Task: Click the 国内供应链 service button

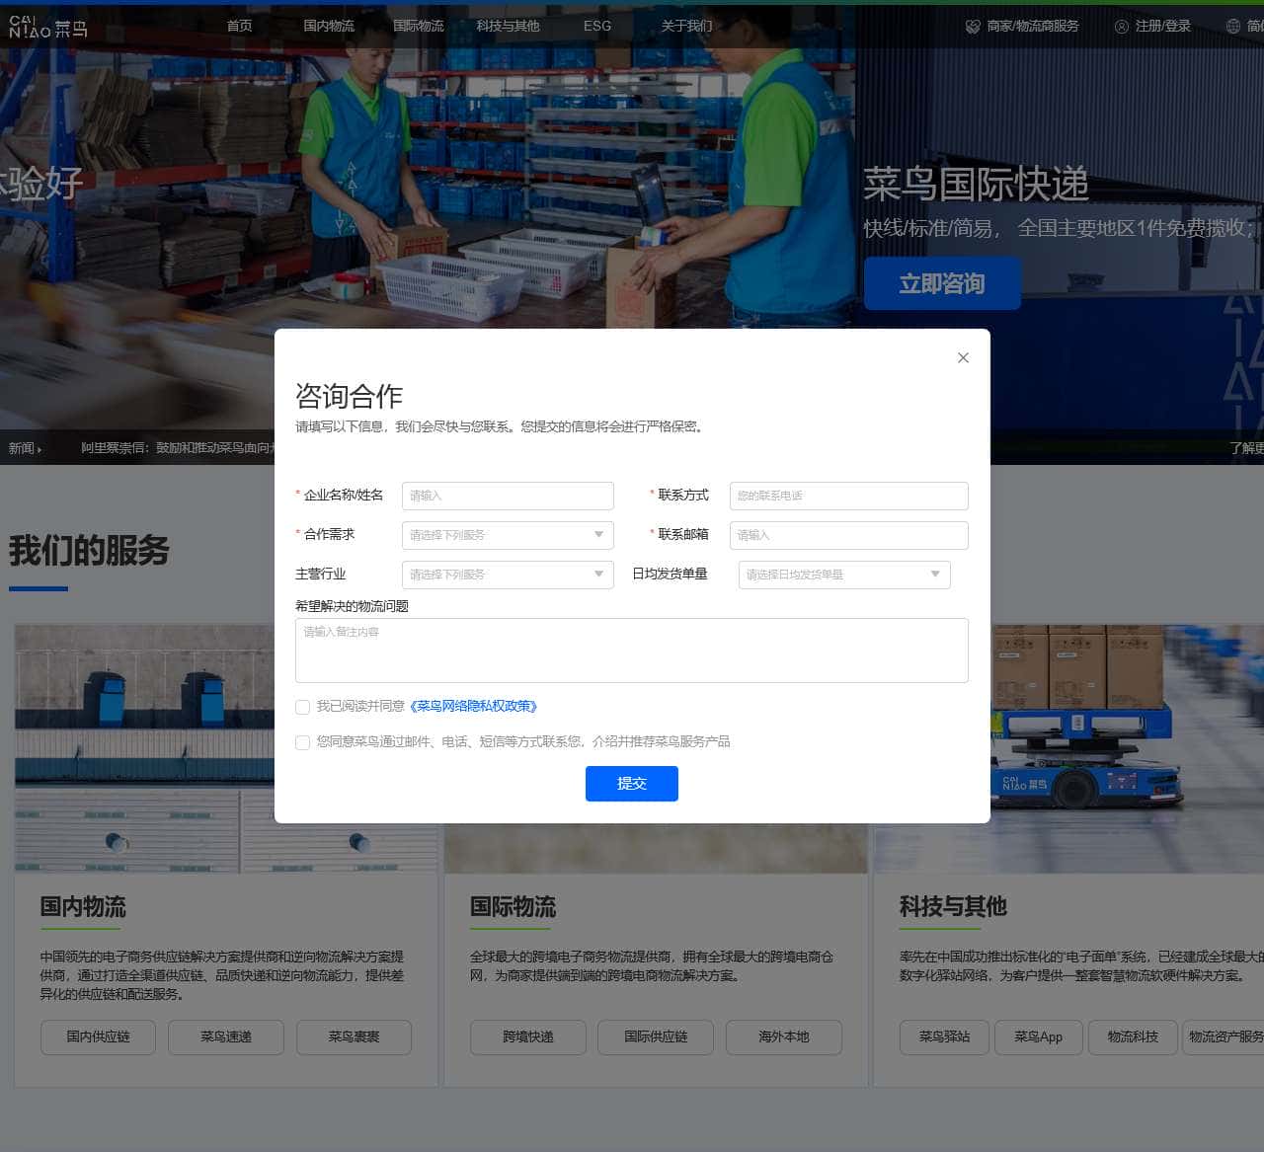Action: [98, 1037]
